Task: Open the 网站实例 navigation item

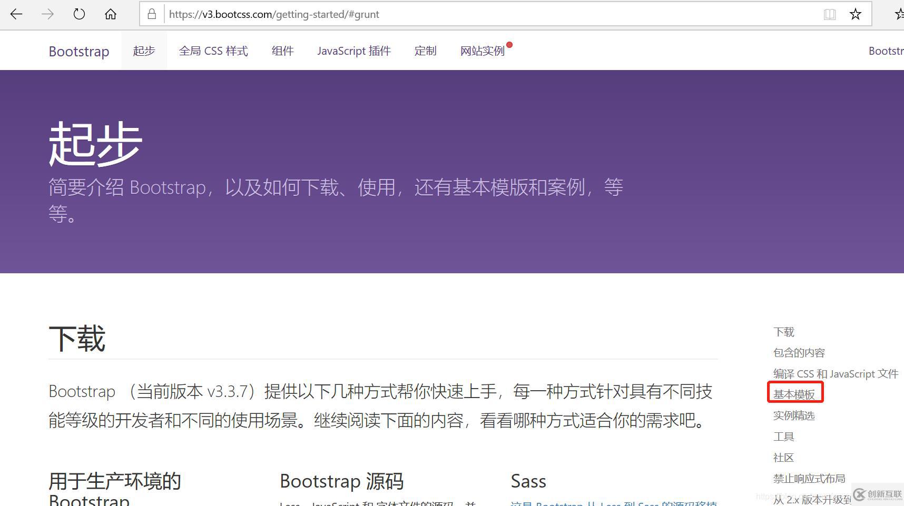Action: pos(483,51)
